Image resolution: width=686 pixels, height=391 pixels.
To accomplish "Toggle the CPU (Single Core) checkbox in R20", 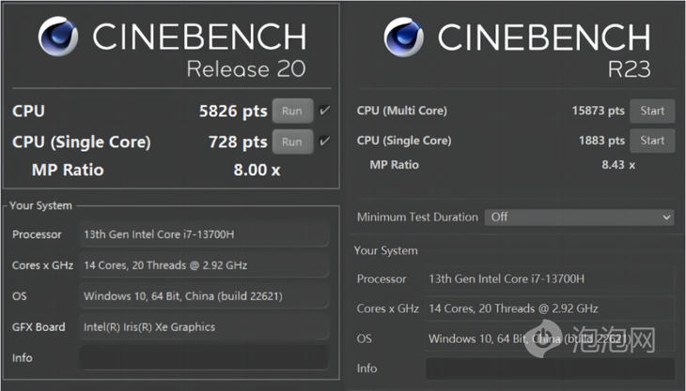I will pos(324,141).
